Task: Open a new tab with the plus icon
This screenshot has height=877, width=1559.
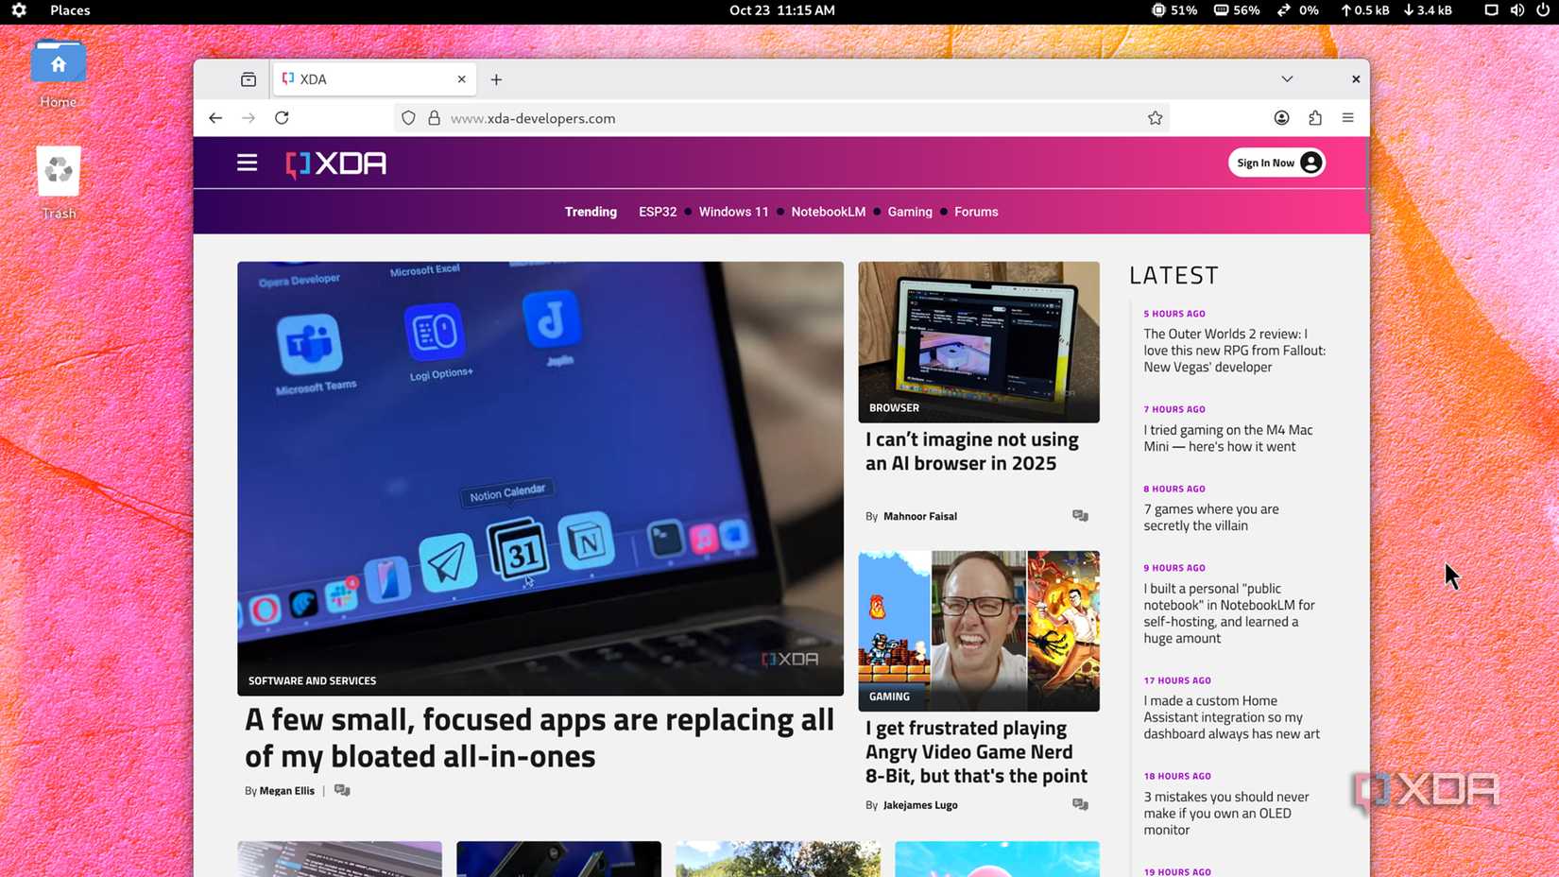Action: 496,79
